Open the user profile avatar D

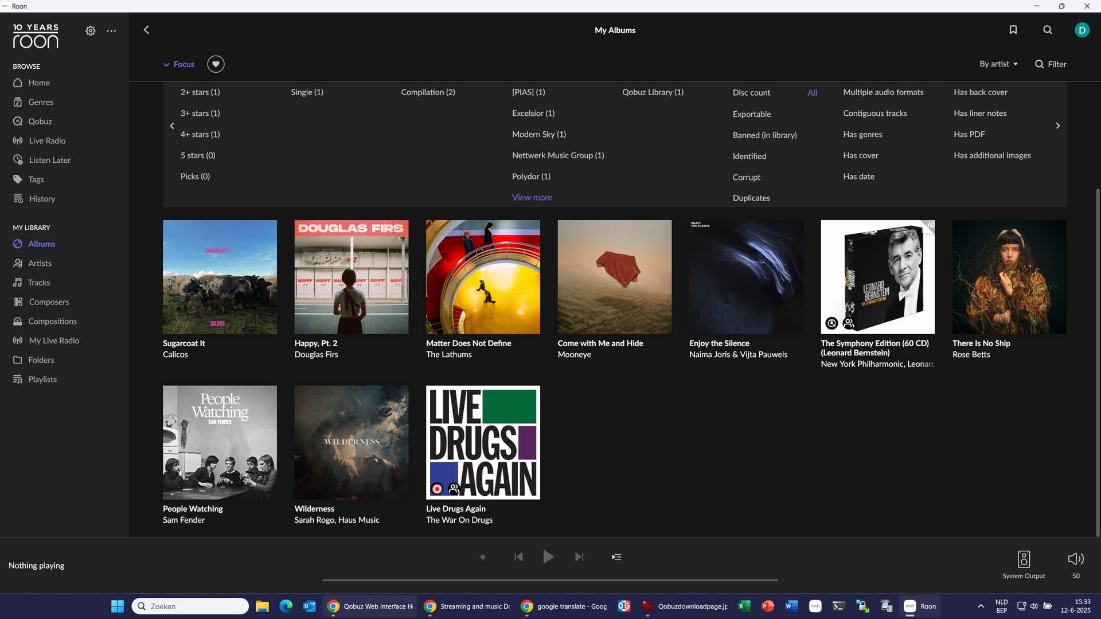coord(1082,30)
